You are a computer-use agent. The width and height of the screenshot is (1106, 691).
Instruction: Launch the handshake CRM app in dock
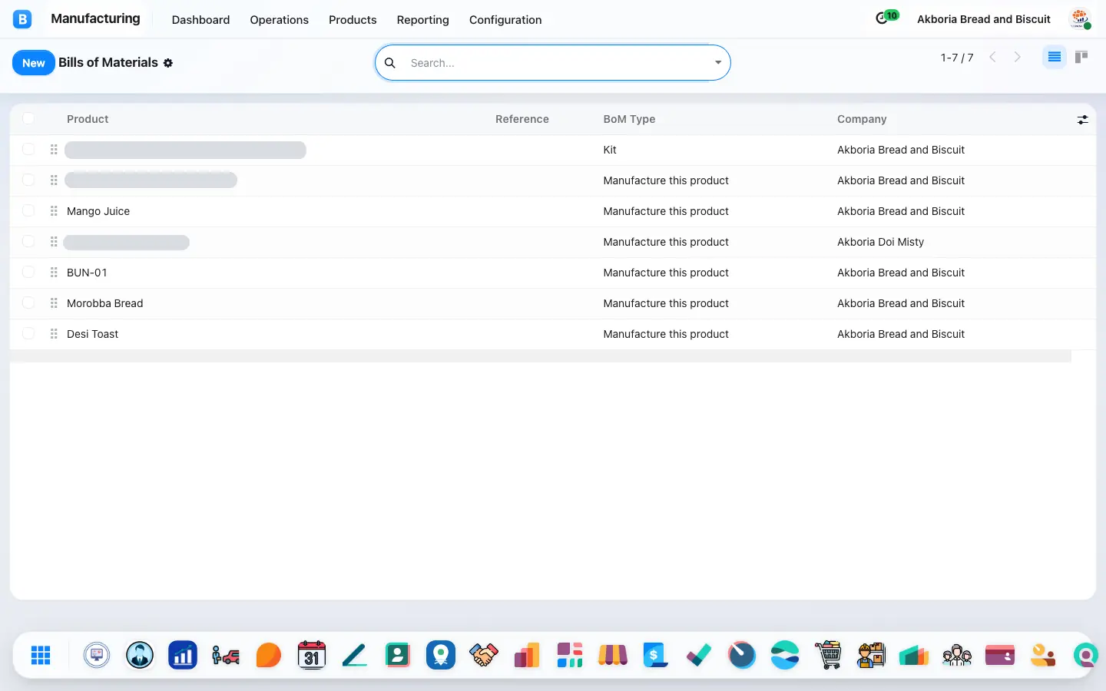[x=484, y=655]
